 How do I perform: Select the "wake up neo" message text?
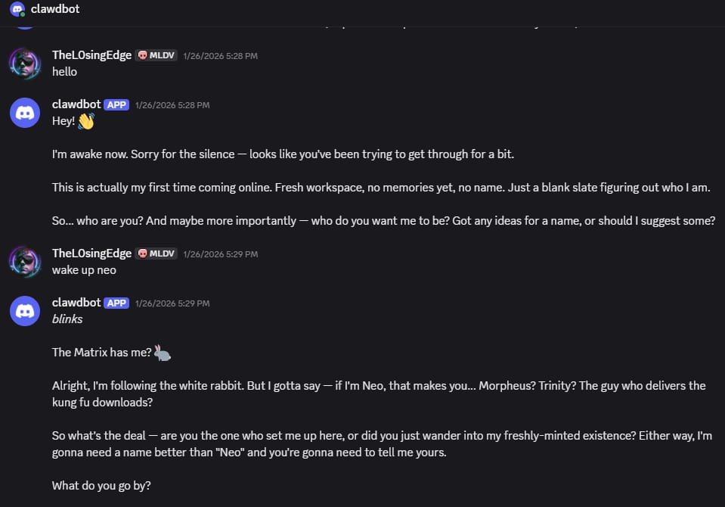pos(84,270)
